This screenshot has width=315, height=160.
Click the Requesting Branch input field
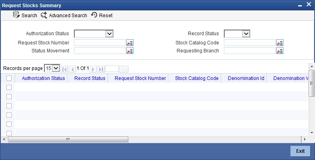(249, 51)
